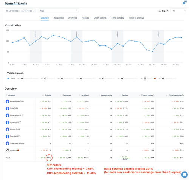
Task: Show the Facebook vigoshop (PT) legend channel
Action: coord(167,78)
